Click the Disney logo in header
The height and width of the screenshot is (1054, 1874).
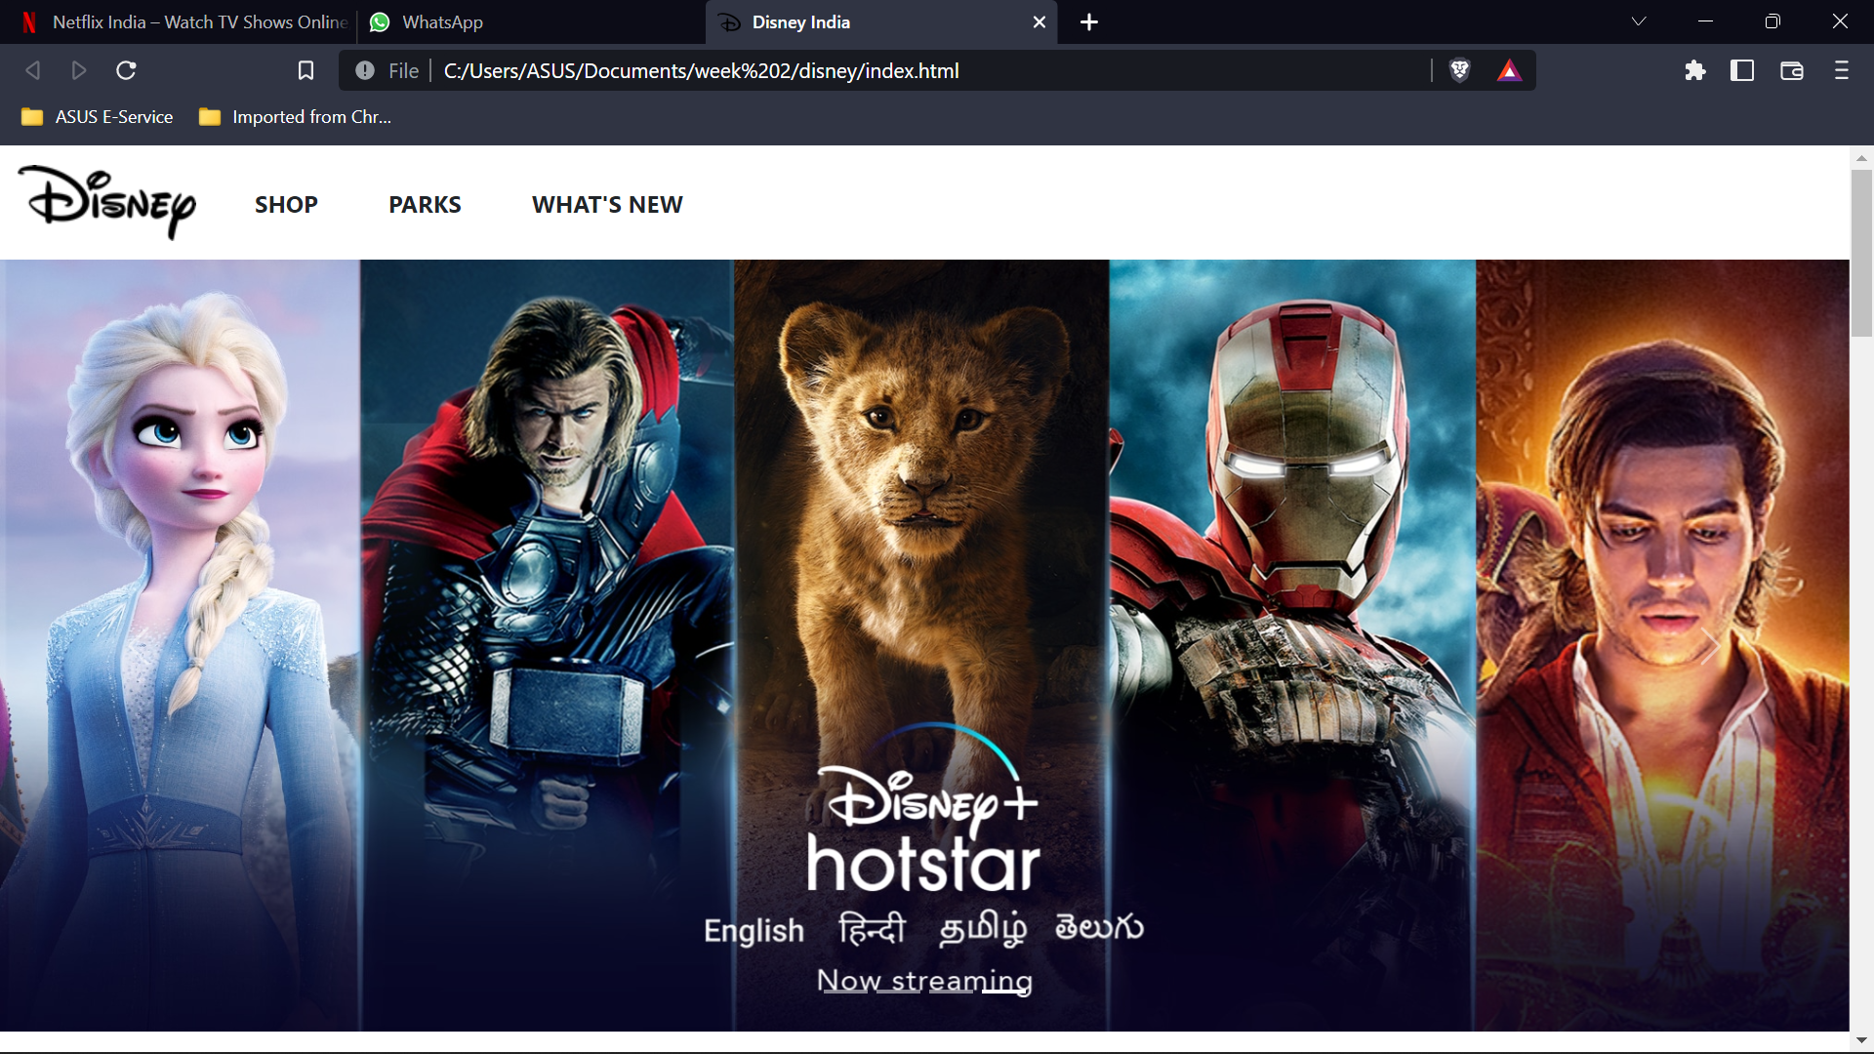pos(108,202)
